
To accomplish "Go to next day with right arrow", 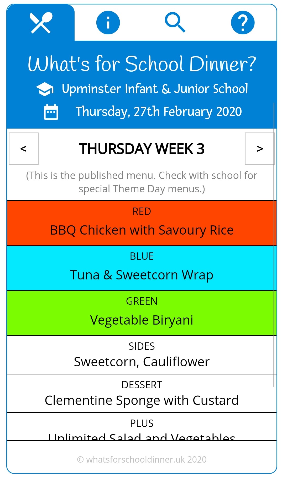I will 259,149.
